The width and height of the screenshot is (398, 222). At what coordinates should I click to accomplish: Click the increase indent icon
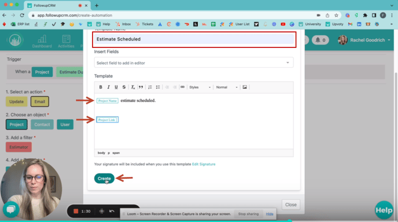click(175, 87)
